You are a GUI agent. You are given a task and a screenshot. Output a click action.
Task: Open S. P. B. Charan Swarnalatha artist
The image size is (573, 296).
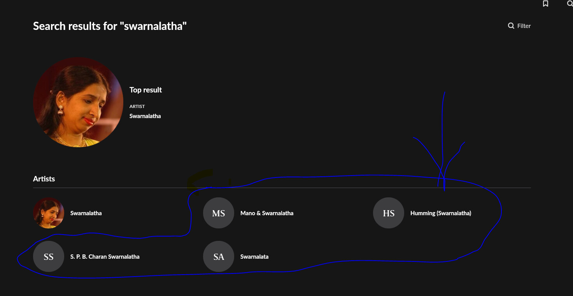click(105, 257)
